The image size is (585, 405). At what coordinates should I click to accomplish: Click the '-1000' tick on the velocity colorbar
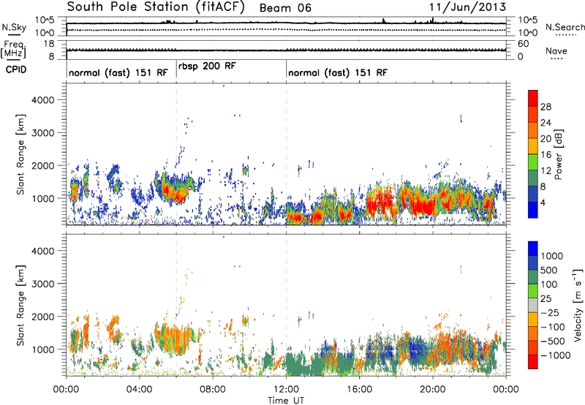(556, 355)
